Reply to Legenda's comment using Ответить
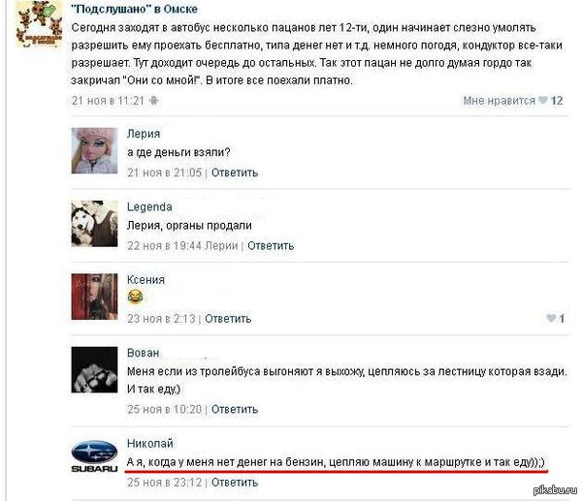The height and width of the screenshot is (501, 582). pos(271,246)
